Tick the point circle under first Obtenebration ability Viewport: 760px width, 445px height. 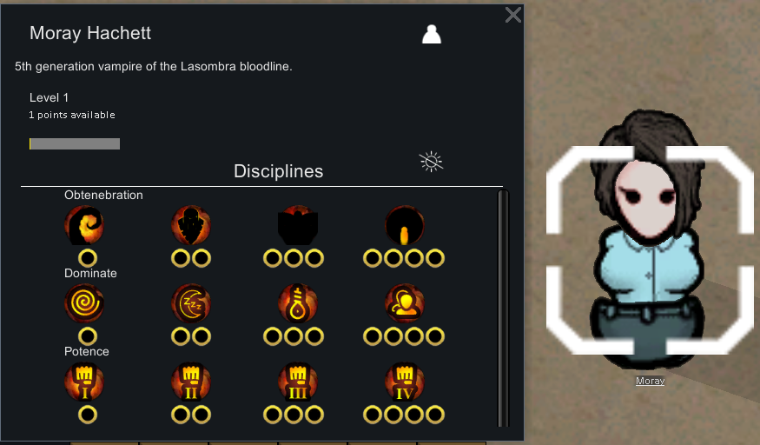click(88, 258)
